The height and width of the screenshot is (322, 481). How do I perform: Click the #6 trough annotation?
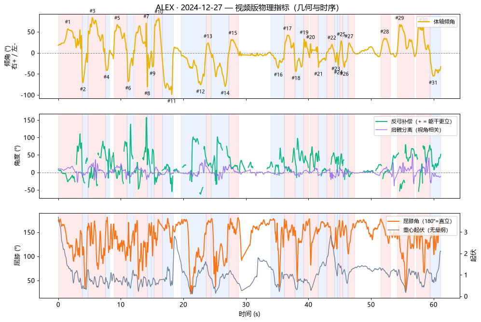(128, 88)
